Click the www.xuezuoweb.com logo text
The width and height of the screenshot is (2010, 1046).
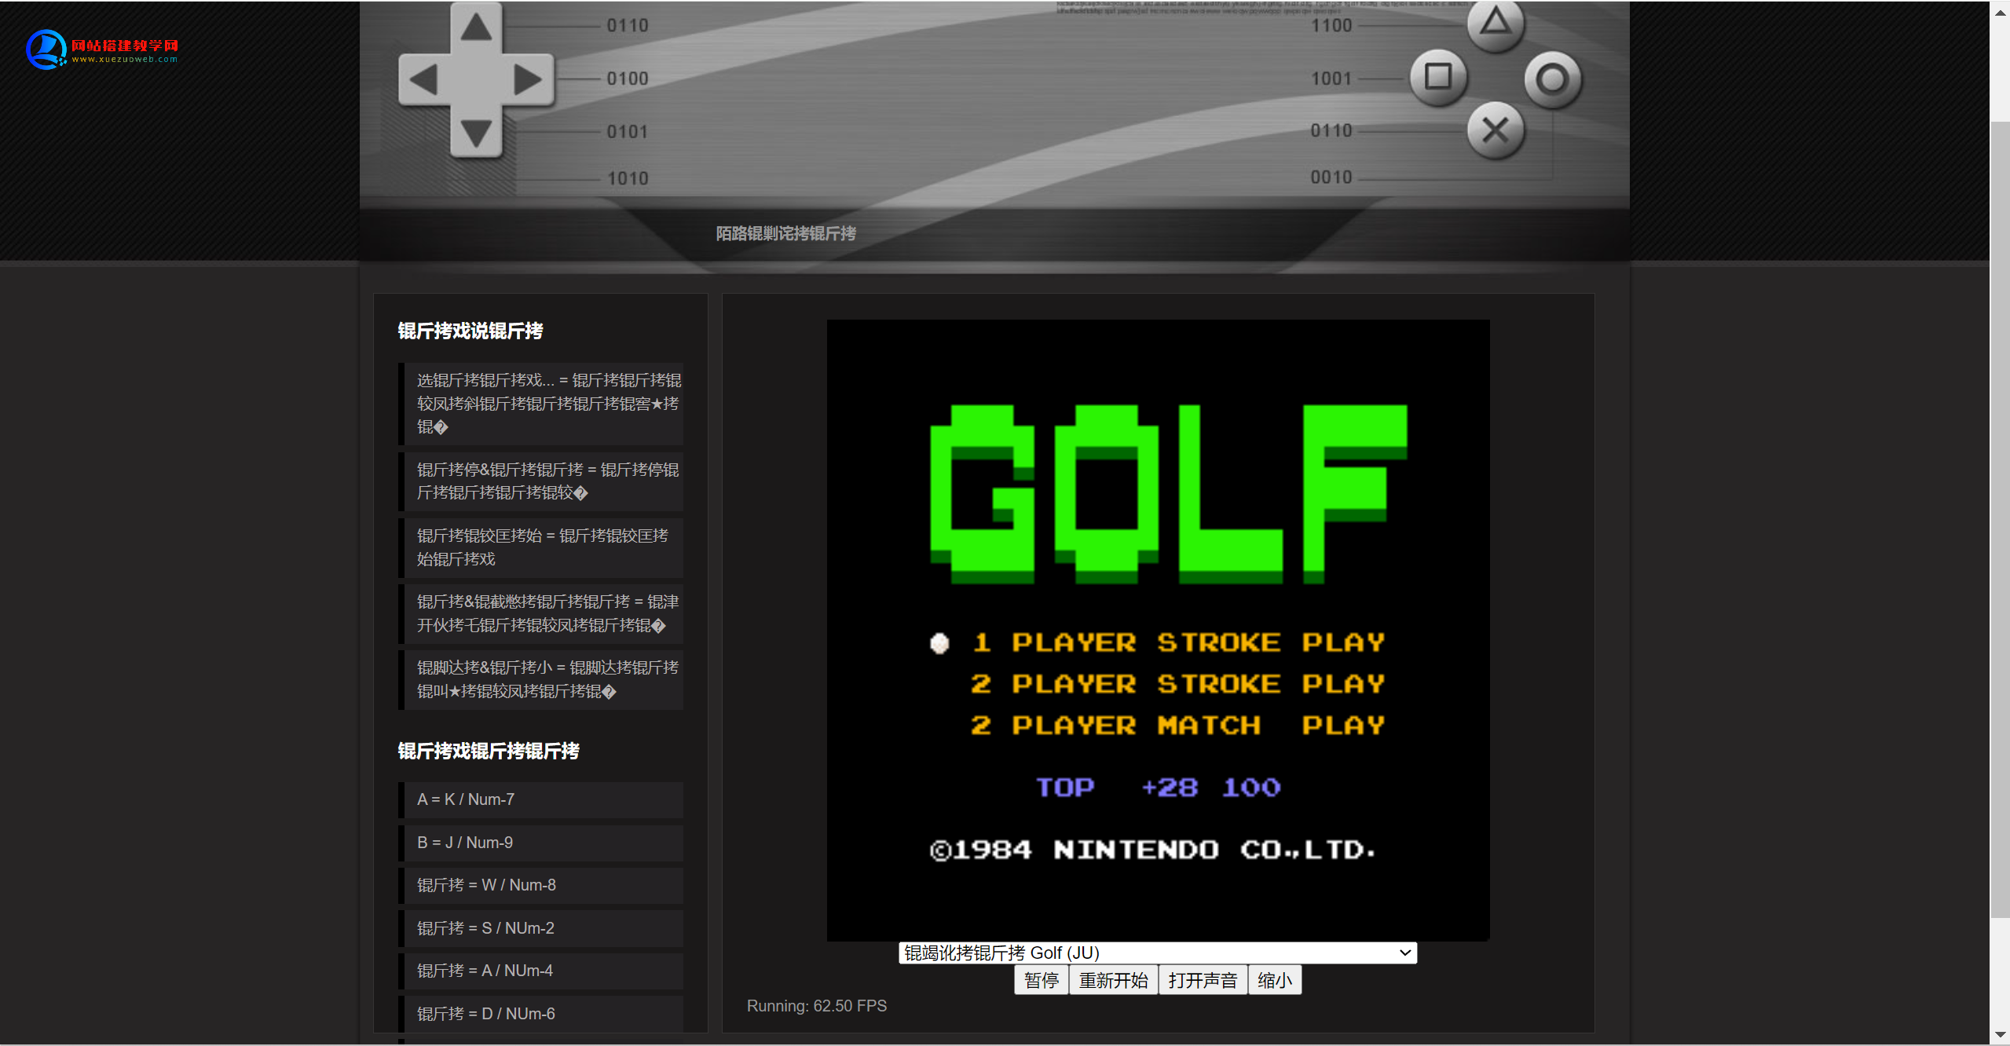pos(125,60)
